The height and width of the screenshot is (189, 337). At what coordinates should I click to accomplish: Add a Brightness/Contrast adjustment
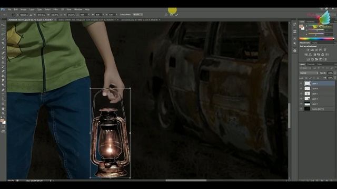pyautogui.click(x=308, y=50)
